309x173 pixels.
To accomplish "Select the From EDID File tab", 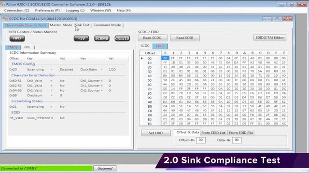I will [x=241, y=133].
